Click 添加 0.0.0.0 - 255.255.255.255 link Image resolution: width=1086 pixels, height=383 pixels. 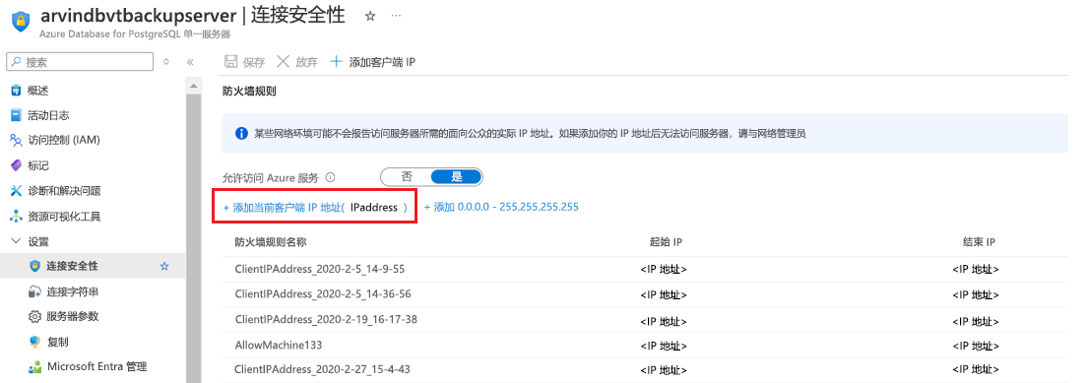coord(501,207)
